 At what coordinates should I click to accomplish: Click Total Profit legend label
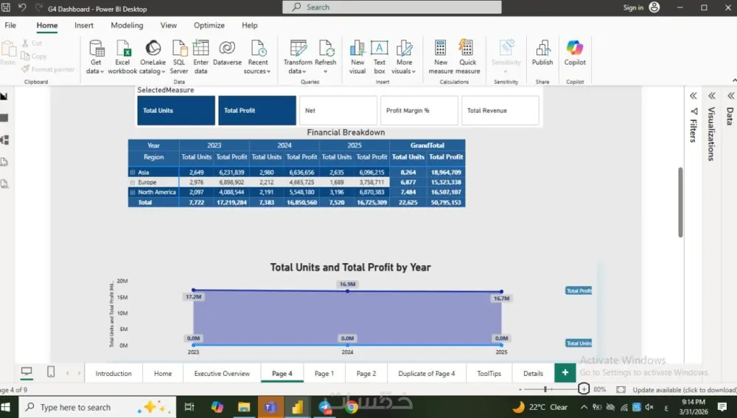click(x=579, y=291)
